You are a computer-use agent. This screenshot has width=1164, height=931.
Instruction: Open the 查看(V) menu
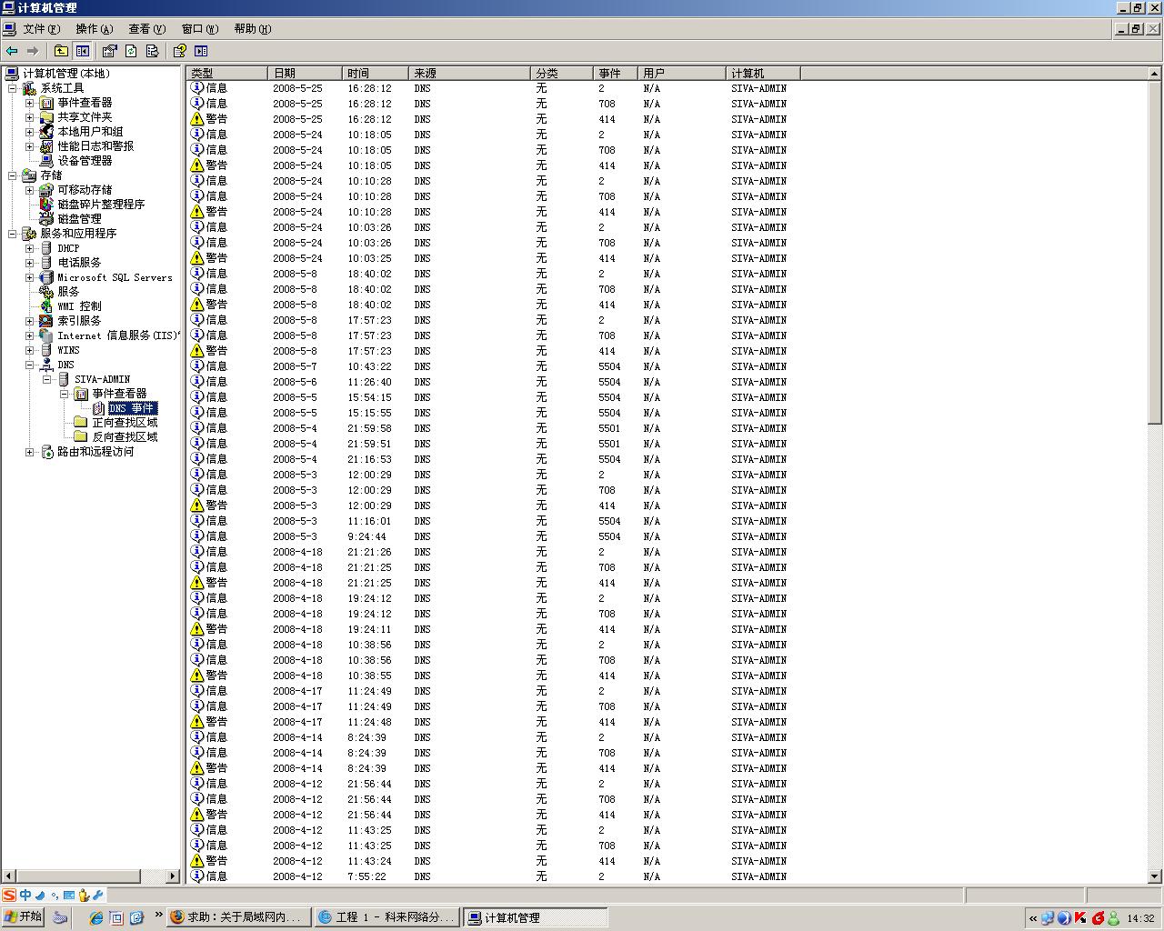click(x=146, y=29)
